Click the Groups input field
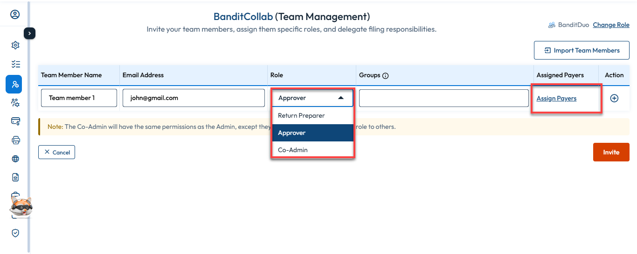The height and width of the screenshot is (254, 637). tap(444, 98)
